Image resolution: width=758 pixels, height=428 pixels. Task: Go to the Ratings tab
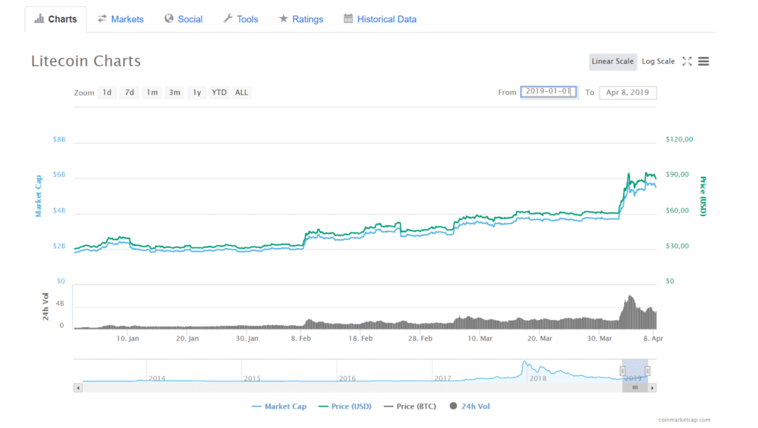[301, 19]
